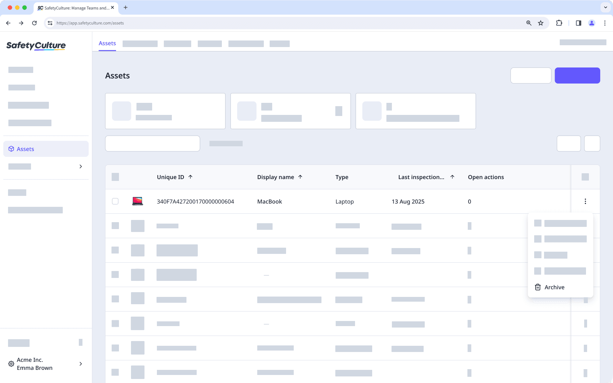Select Archive from the context menu
Screen dimensions: 613x383
554,287
